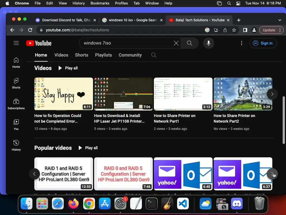Open You in the left sidebar
Image resolution: width=286 pixels, height=215 pixels.
(x=16, y=125)
